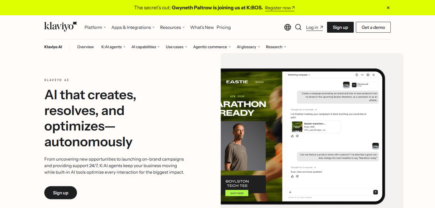Expand 'Thought for 31 seconds' details
Screen dimensions: 435x208
tap(303, 110)
